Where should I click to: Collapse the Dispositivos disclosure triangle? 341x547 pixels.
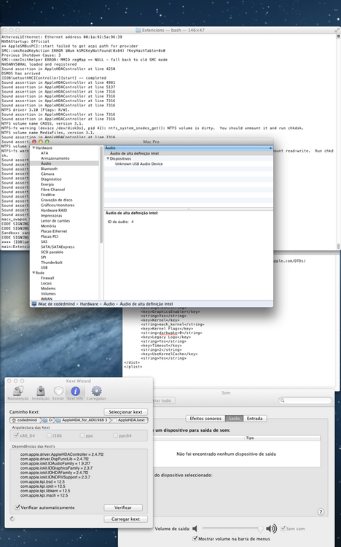(108, 158)
